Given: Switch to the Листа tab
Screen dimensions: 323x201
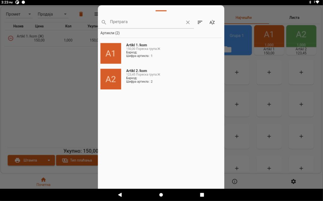Looking at the screenshot, I should 294,18.
